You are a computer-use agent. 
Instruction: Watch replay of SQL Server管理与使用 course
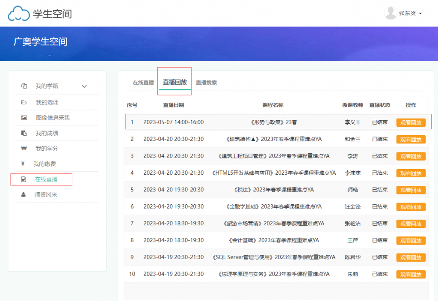point(411,257)
